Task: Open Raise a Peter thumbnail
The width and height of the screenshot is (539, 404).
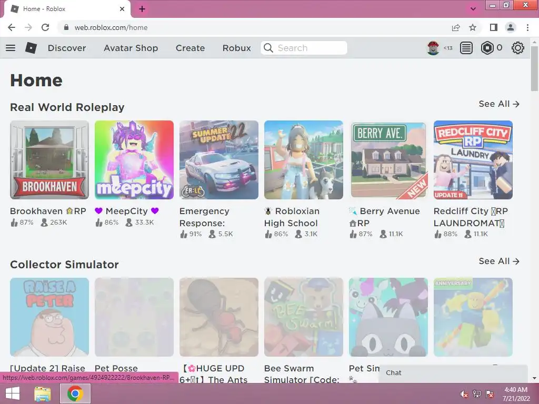Action: [49, 317]
